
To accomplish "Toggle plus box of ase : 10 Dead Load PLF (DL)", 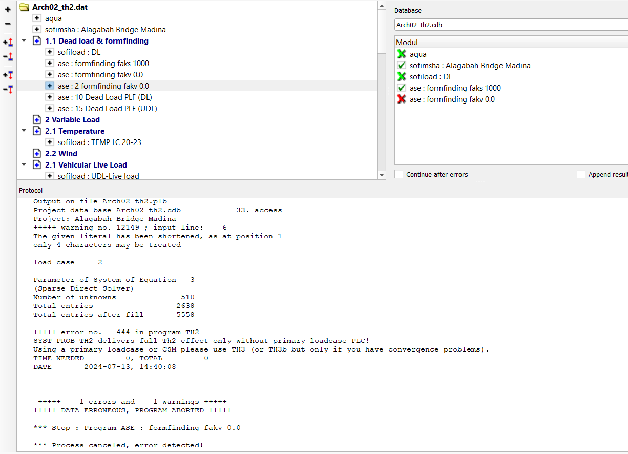I will 50,97.
